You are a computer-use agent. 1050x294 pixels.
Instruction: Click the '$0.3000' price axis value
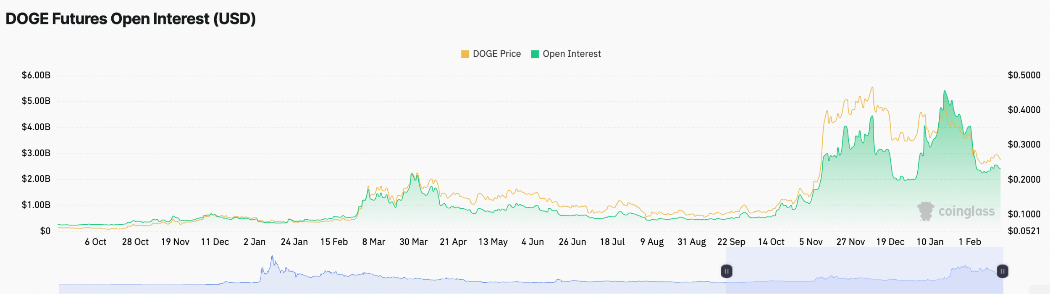pos(1024,144)
